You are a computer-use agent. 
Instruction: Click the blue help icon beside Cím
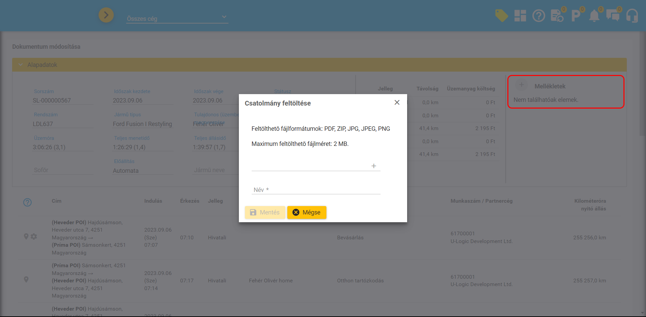point(27,202)
